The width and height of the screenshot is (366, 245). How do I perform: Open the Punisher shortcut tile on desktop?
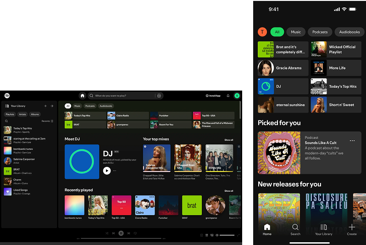(x=171, y=115)
